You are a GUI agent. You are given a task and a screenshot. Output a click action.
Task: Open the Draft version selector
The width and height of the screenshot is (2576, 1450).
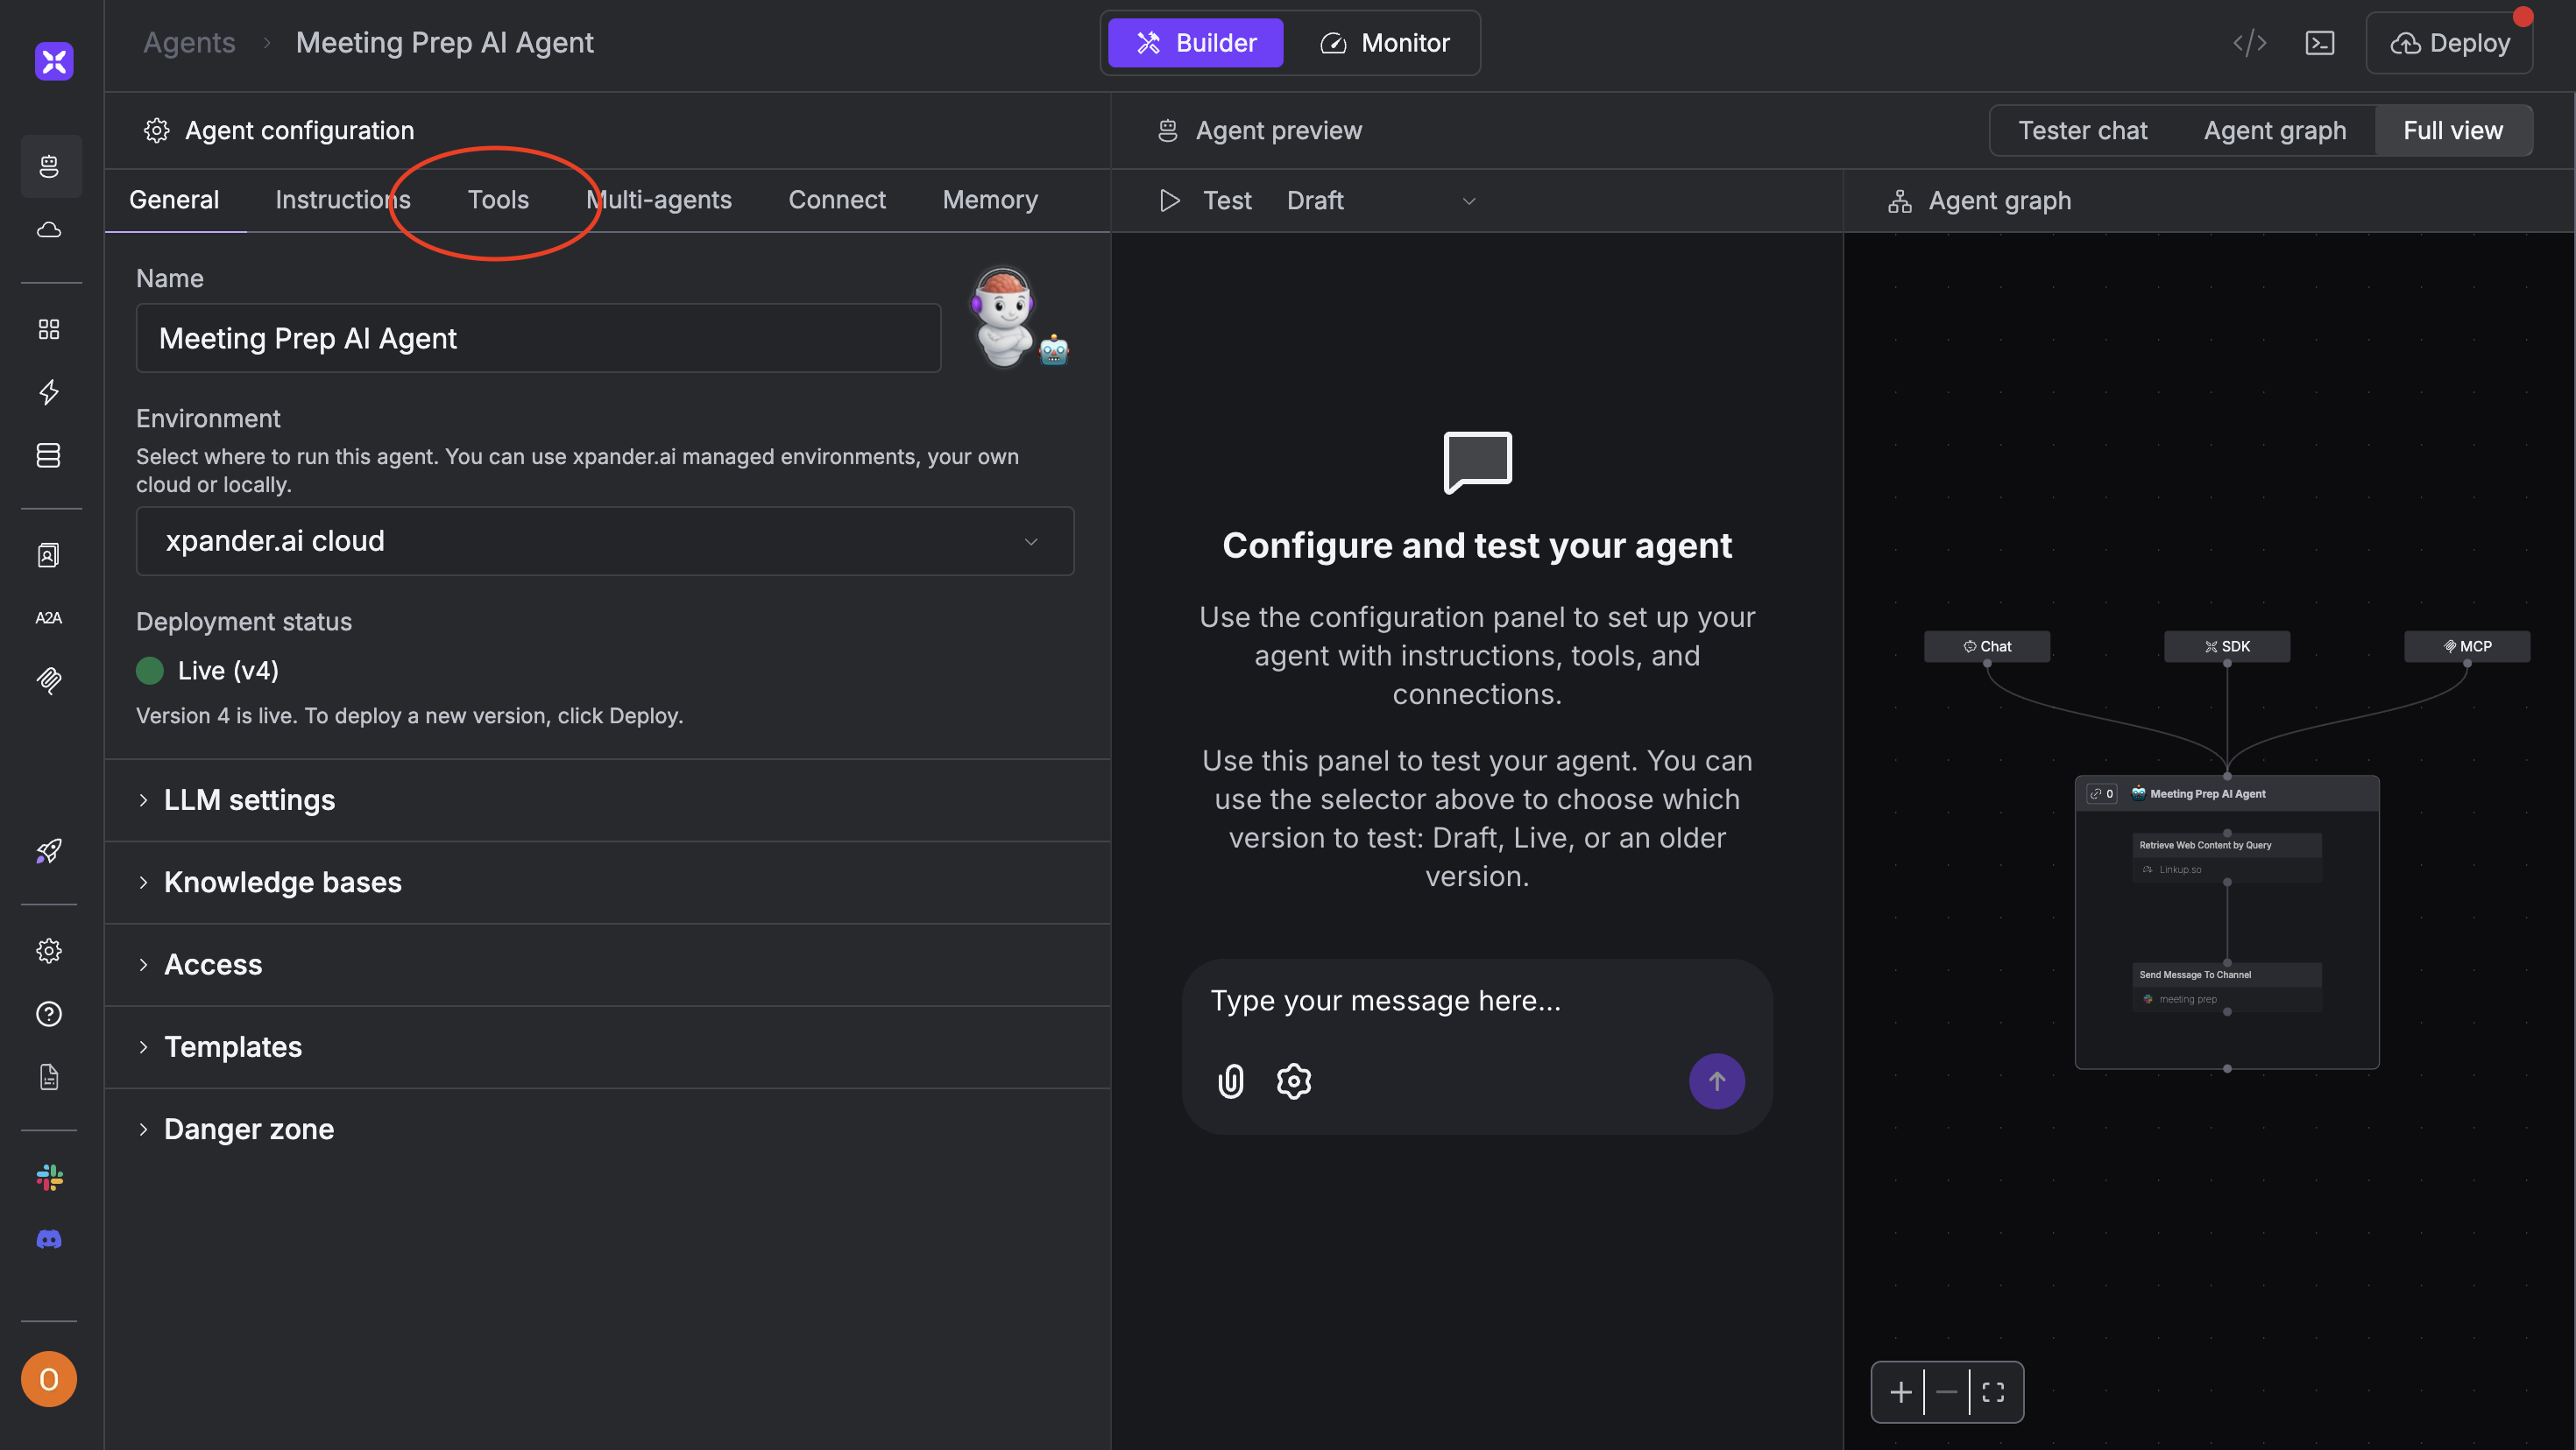coord(1380,201)
